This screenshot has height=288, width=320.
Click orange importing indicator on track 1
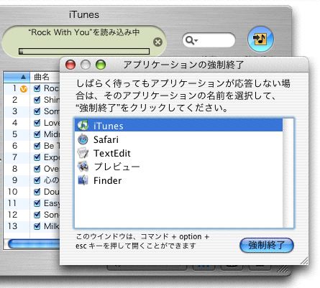[x=24, y=89]
